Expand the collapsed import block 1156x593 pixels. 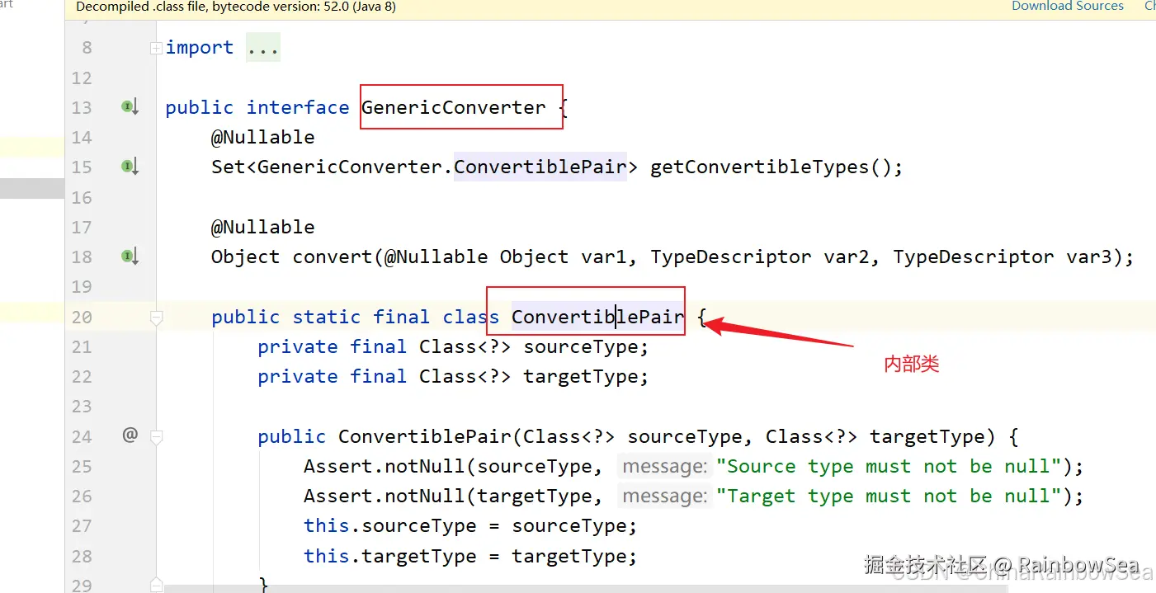pos(156,49)
